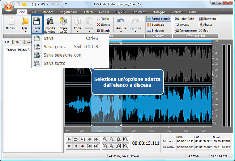Switch to Forma d'onda view

coord(159,19)
